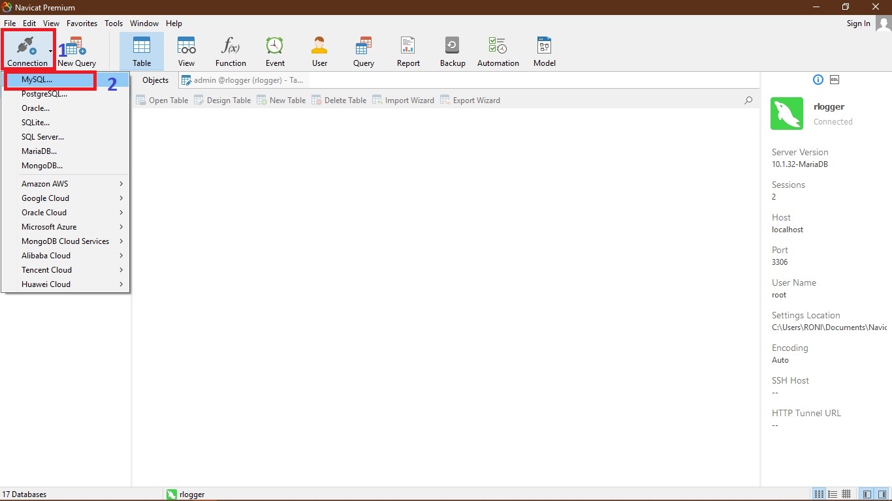Choose MongoDB... connection type

(x=65, y=166)
